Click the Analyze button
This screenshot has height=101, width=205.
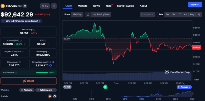(184, 87)
